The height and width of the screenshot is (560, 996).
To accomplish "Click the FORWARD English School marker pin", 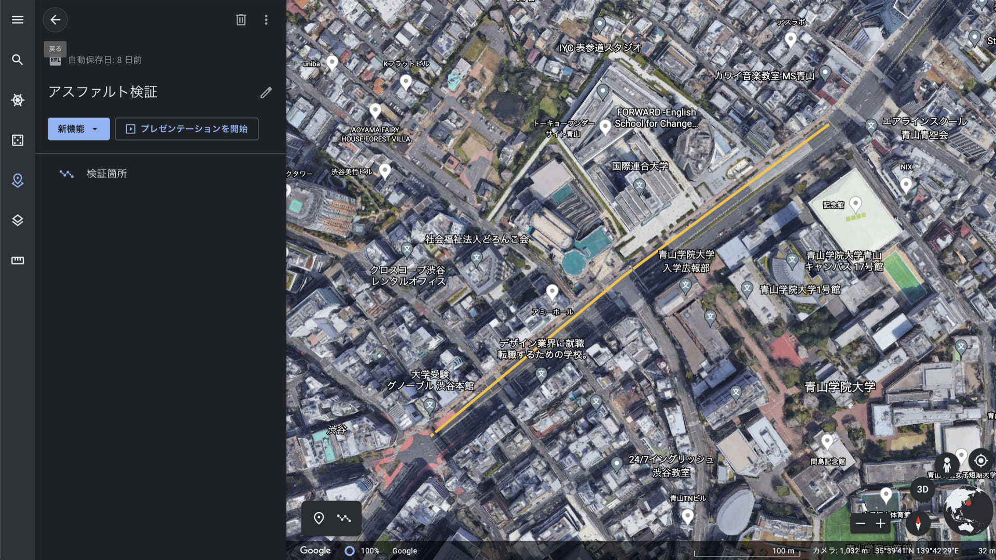I will (605, 127).
